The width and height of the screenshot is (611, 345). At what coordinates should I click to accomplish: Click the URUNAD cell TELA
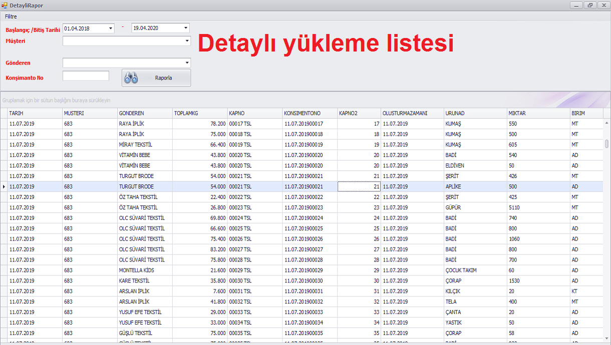point(476,302)
